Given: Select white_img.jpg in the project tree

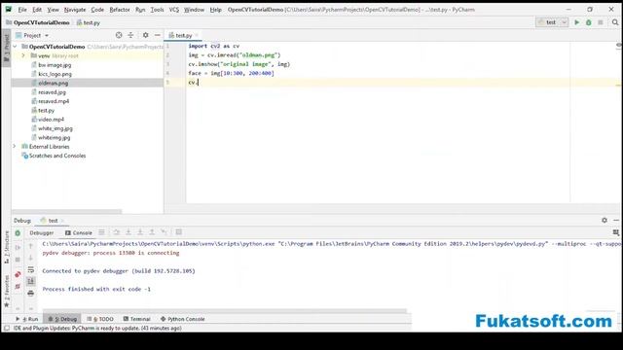Looking at the screenshot, I should click(55, 128).
